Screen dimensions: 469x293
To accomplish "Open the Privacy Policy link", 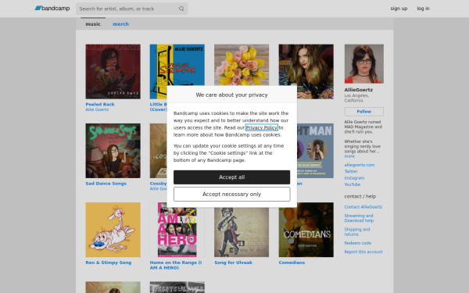I will (261, 127).
